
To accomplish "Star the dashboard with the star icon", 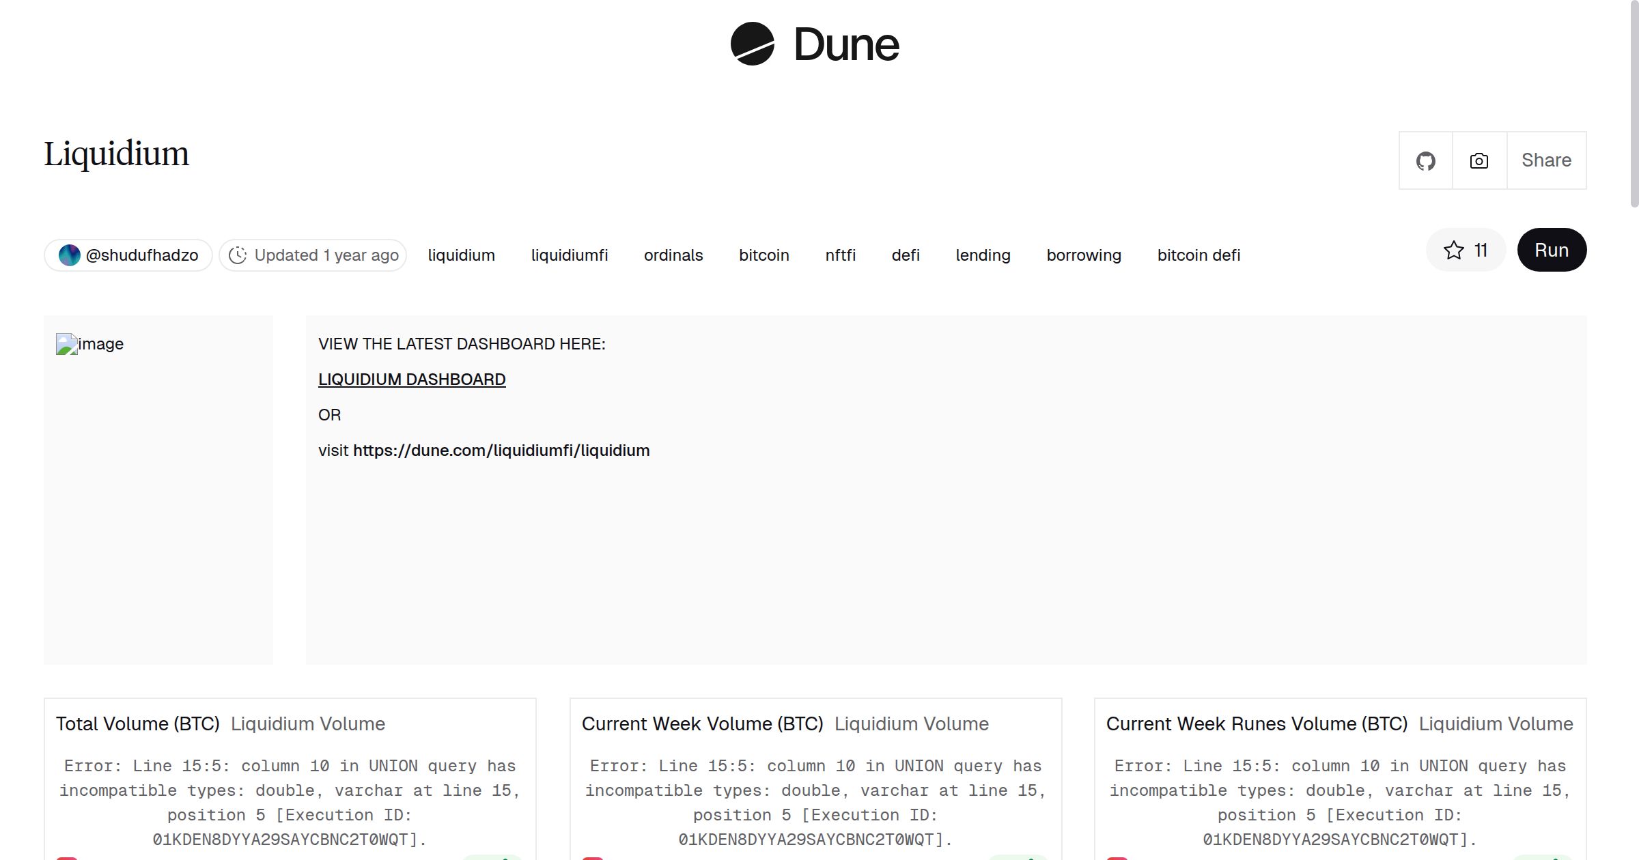I will (1453, 250).
